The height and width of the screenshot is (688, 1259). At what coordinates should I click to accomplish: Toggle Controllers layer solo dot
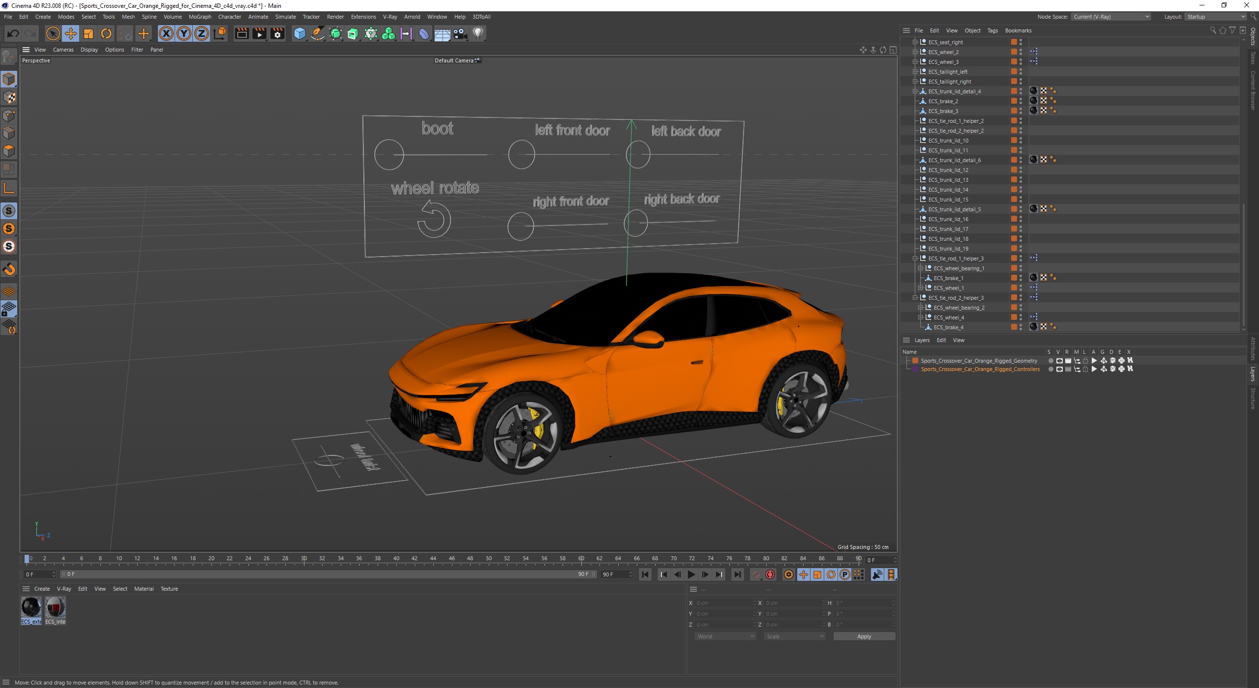coord(1050,369)
